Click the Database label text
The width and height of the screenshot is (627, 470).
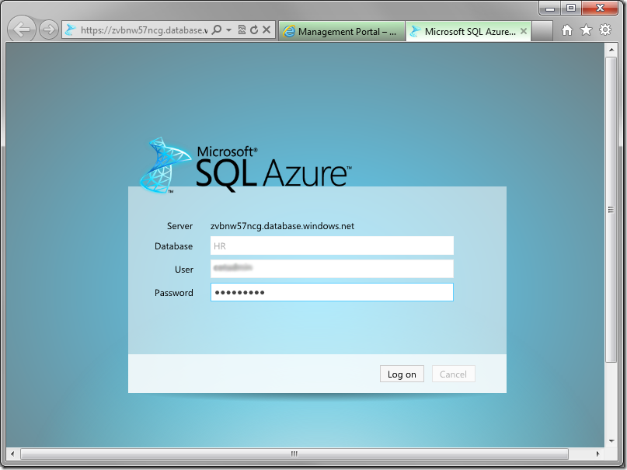pos(173,246)
